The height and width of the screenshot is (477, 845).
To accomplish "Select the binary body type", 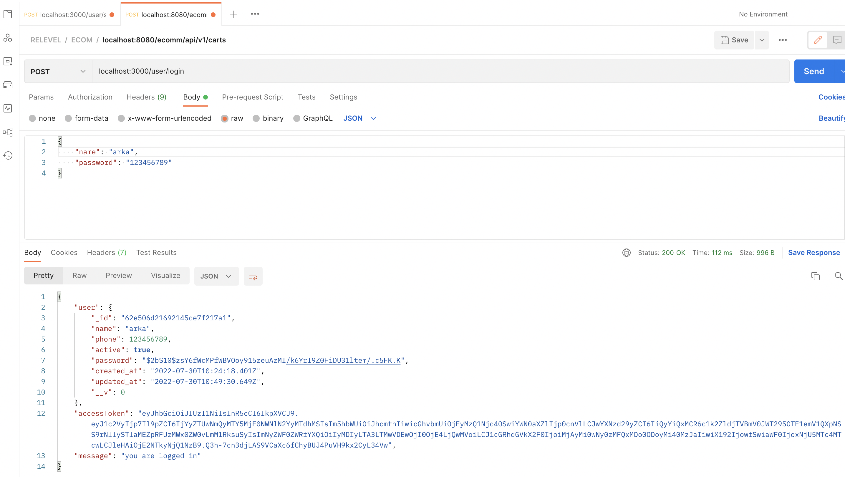I will tap(268, 118).
